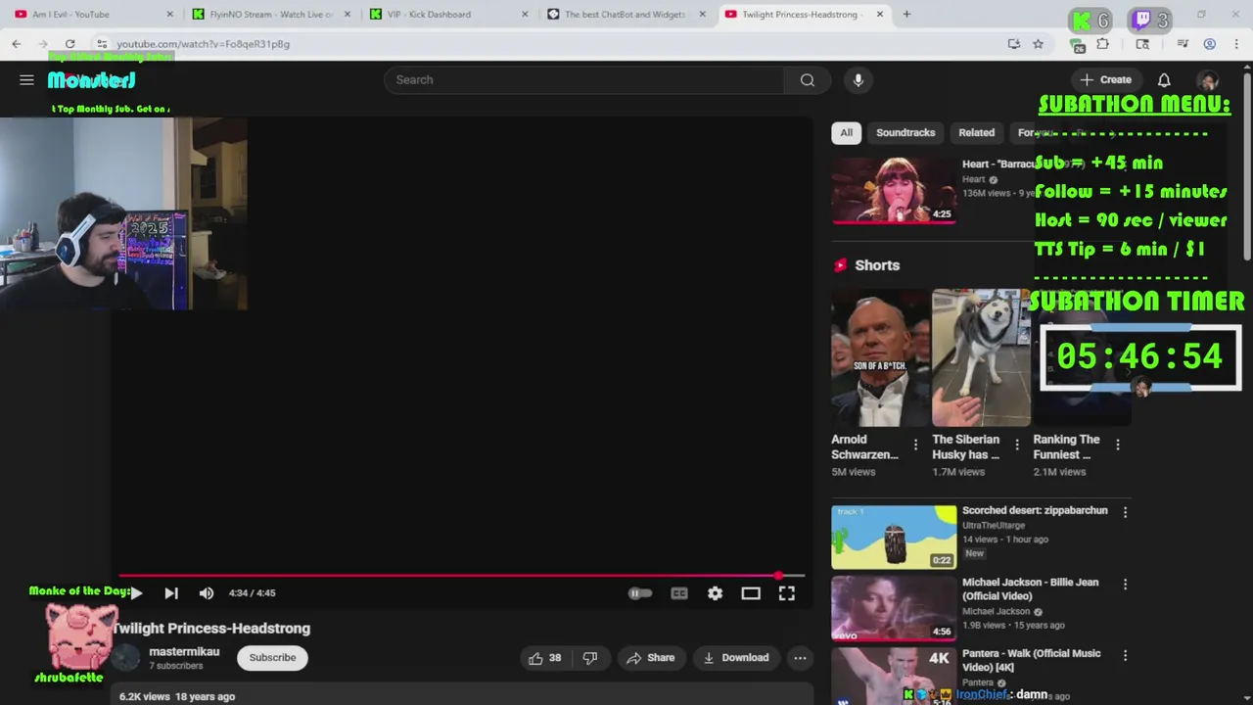Select the Soundtracks filter chip
The width and height of the screenshot is (1253, 705).
pyautogui.click(x=905, y=133)
